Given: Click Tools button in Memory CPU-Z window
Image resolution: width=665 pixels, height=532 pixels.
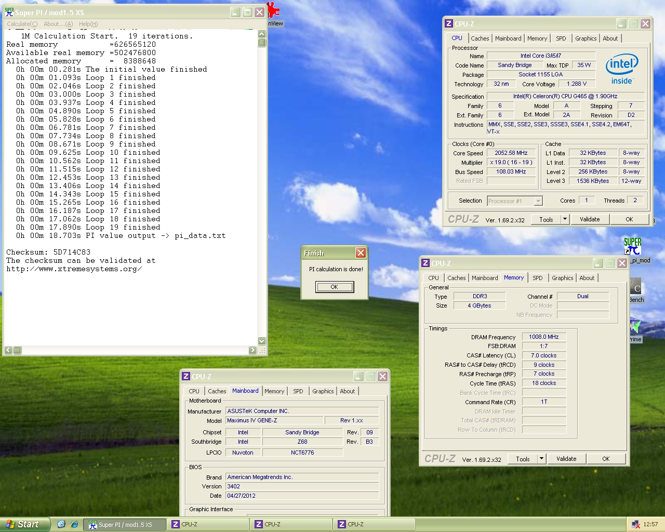Looking at the screenshot, I should (x=523, y=459).
